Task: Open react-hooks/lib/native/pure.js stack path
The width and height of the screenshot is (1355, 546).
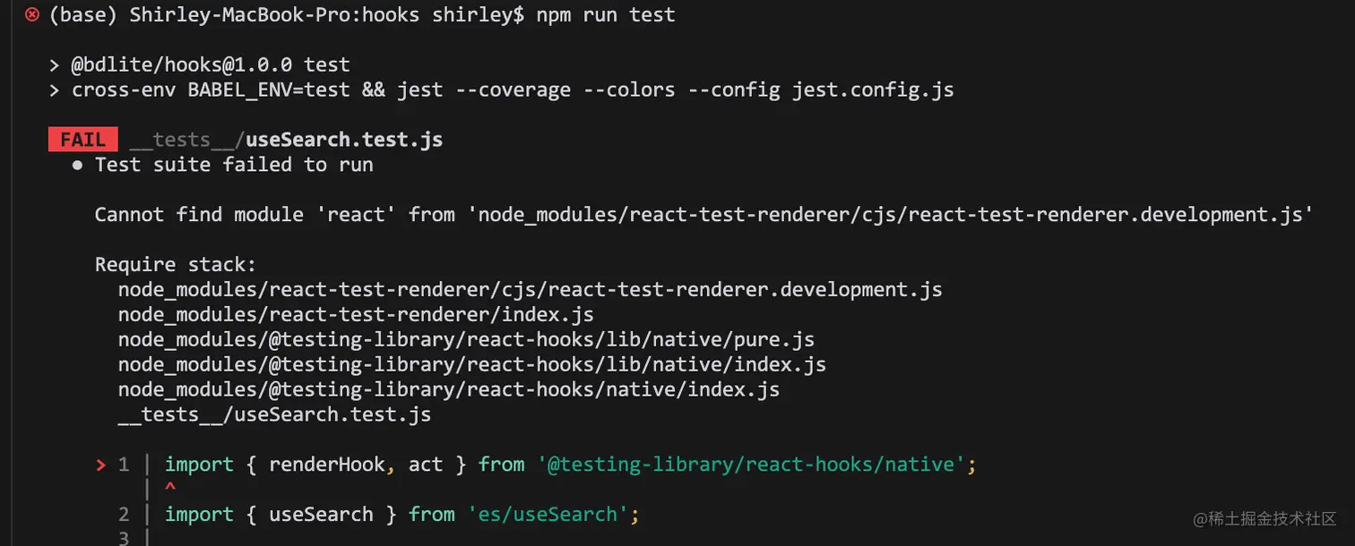Action: (x=466, y=340)
